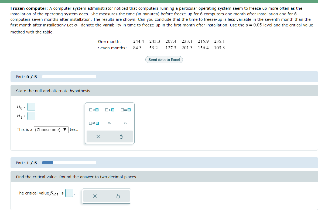
Task: Undo the hypothesis entry using the refresh icon
Action: pyautogui.click(x=121, y=136)
